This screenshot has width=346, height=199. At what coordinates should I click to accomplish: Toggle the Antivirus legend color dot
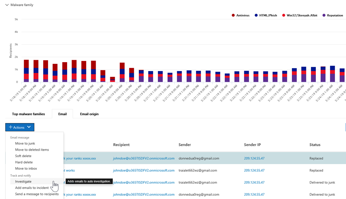pos(233,15)
